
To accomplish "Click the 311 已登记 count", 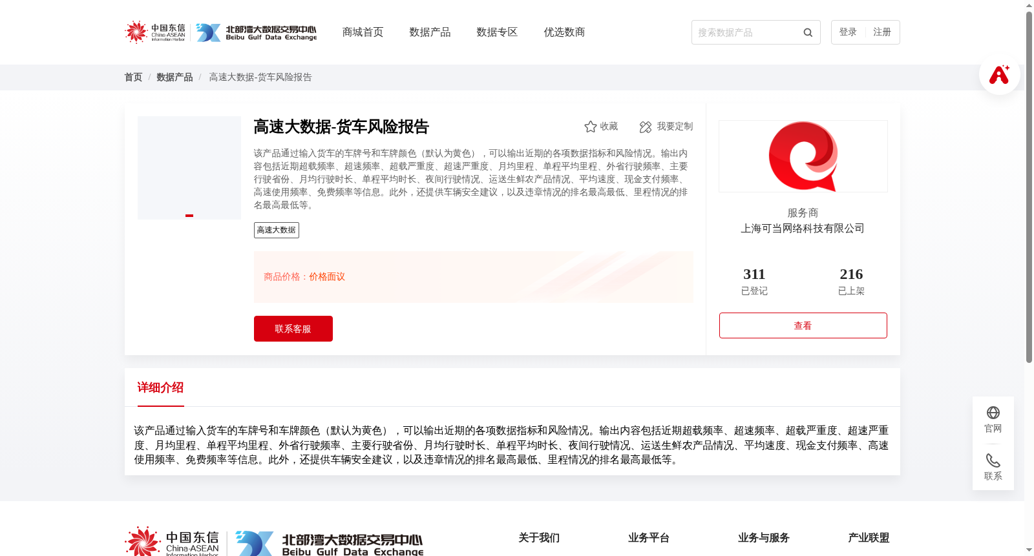I will [754, 282].
